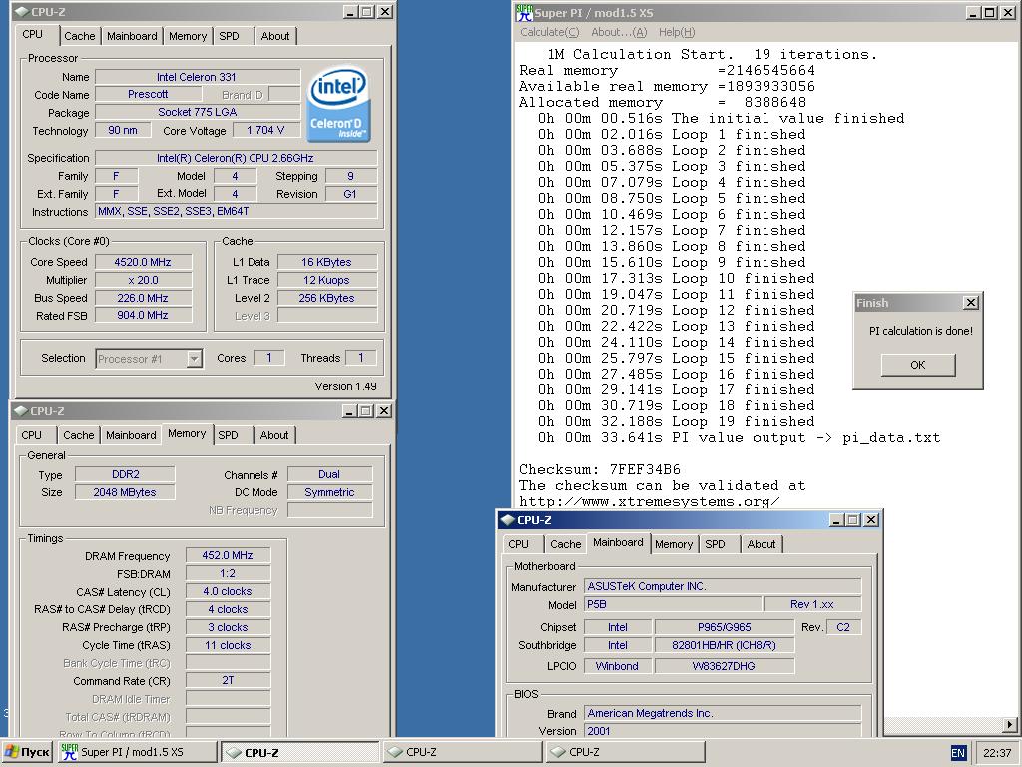Open Cache tab in the Mainboard CPU-Z window

pyautogui.click(x=565, y=544)
